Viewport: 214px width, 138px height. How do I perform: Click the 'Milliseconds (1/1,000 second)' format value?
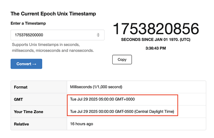point(96,87)
